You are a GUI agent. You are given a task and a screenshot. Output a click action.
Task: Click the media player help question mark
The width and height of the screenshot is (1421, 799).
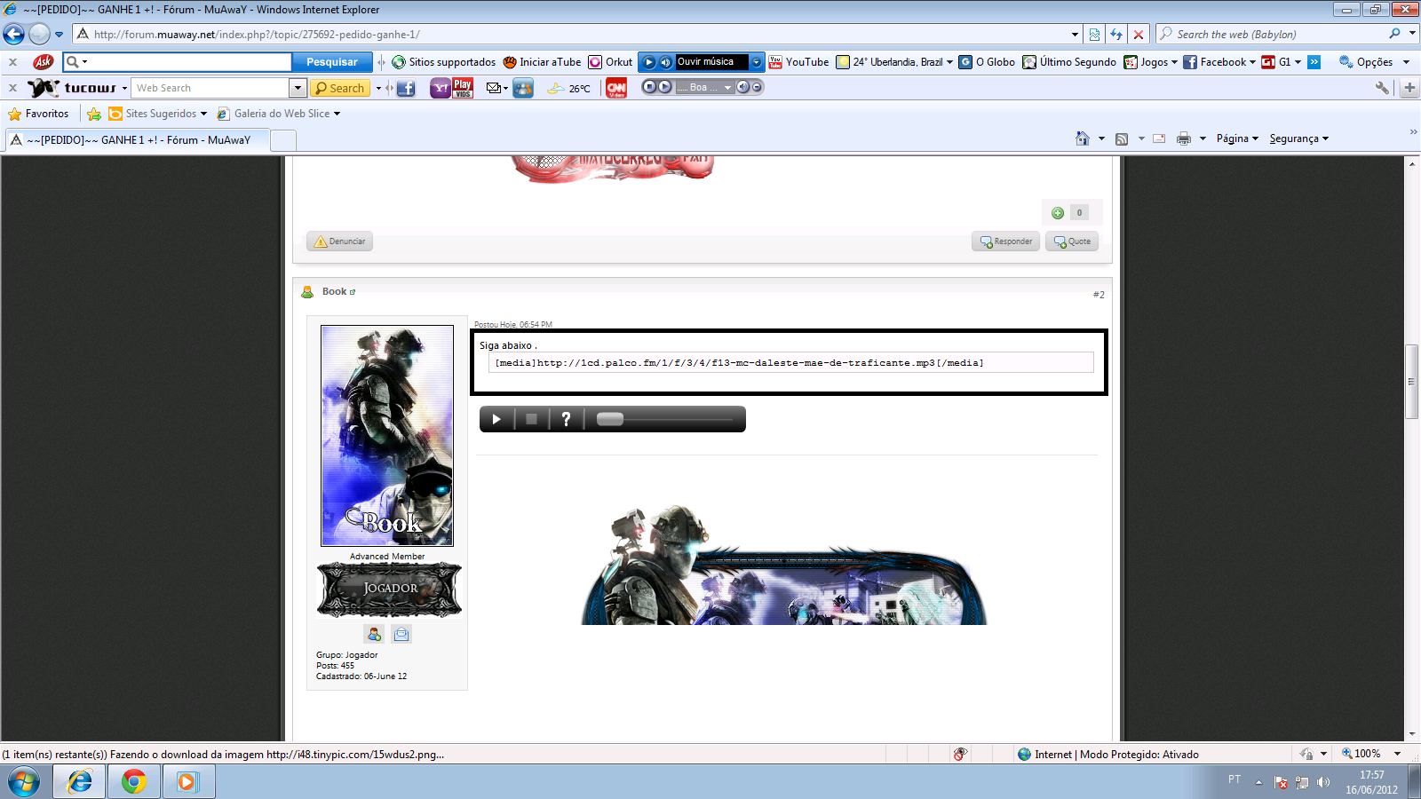coord(566,419)
